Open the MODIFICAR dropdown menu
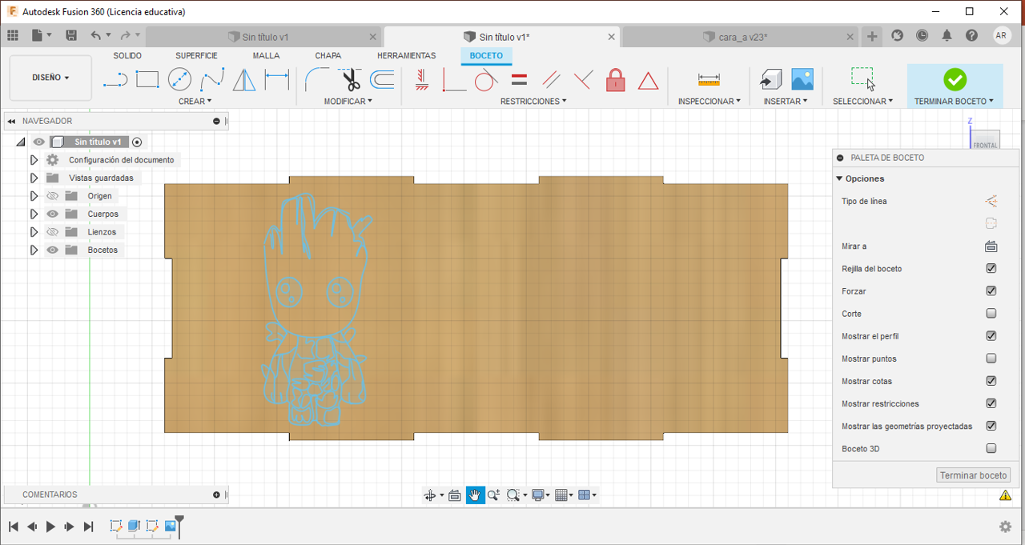Screen dimensions: 1025x545 tap(348, 102)
